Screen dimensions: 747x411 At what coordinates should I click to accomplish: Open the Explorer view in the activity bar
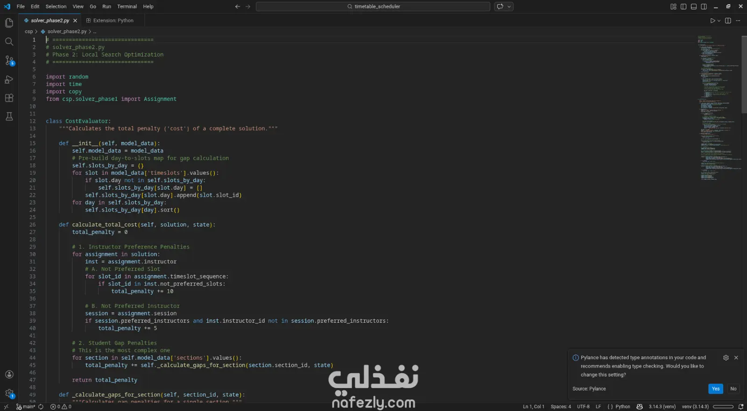tap(9, 23)
